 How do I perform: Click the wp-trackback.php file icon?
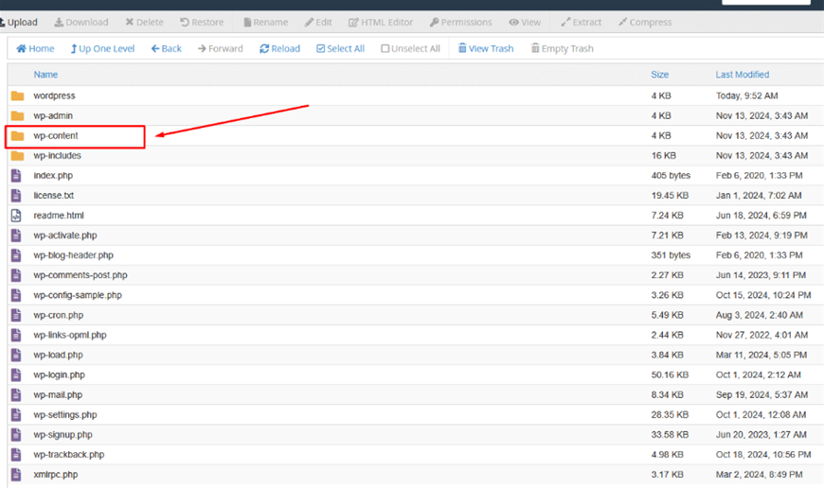pyautogui.click(x=16, y=454)
